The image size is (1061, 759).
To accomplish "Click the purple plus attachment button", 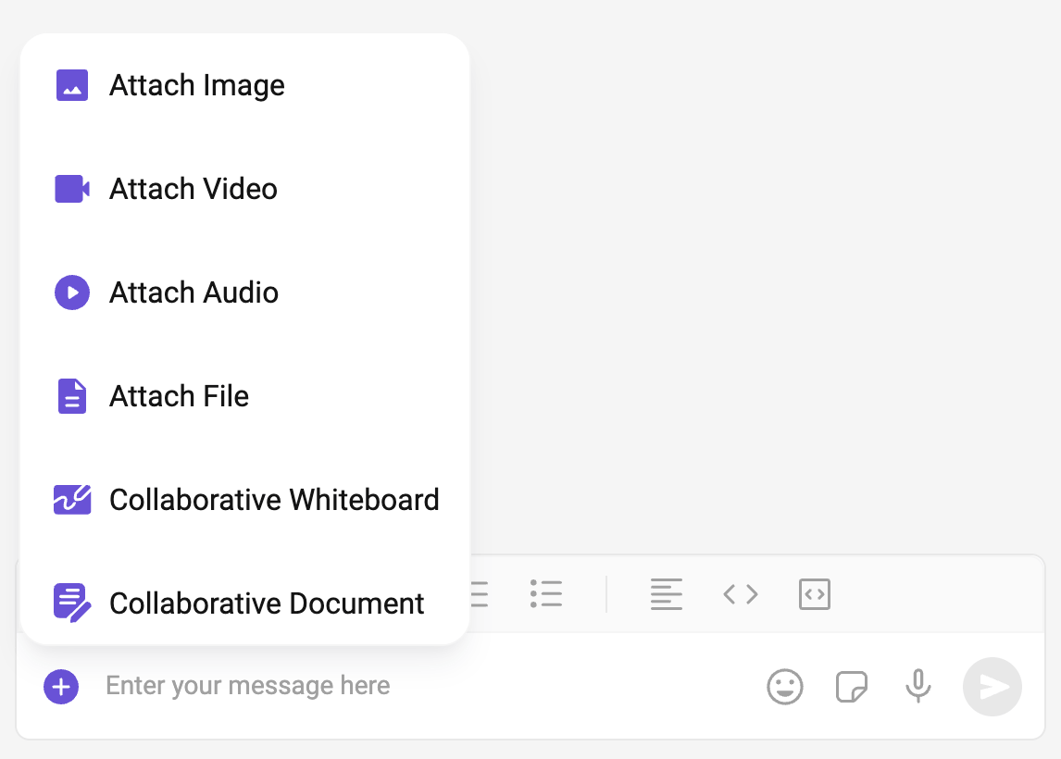I will coord(62,687).
